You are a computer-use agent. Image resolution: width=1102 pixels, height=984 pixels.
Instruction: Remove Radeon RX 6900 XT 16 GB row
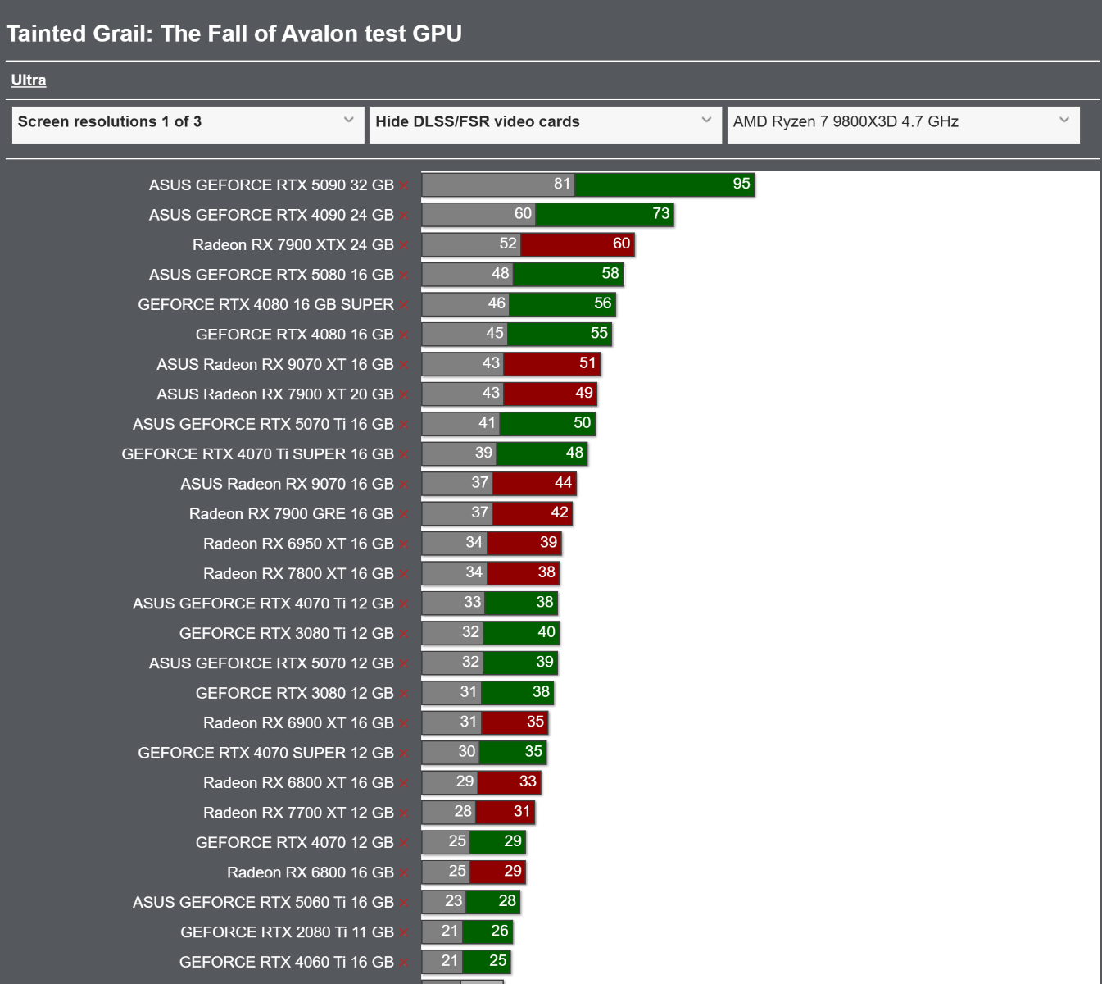404,723
